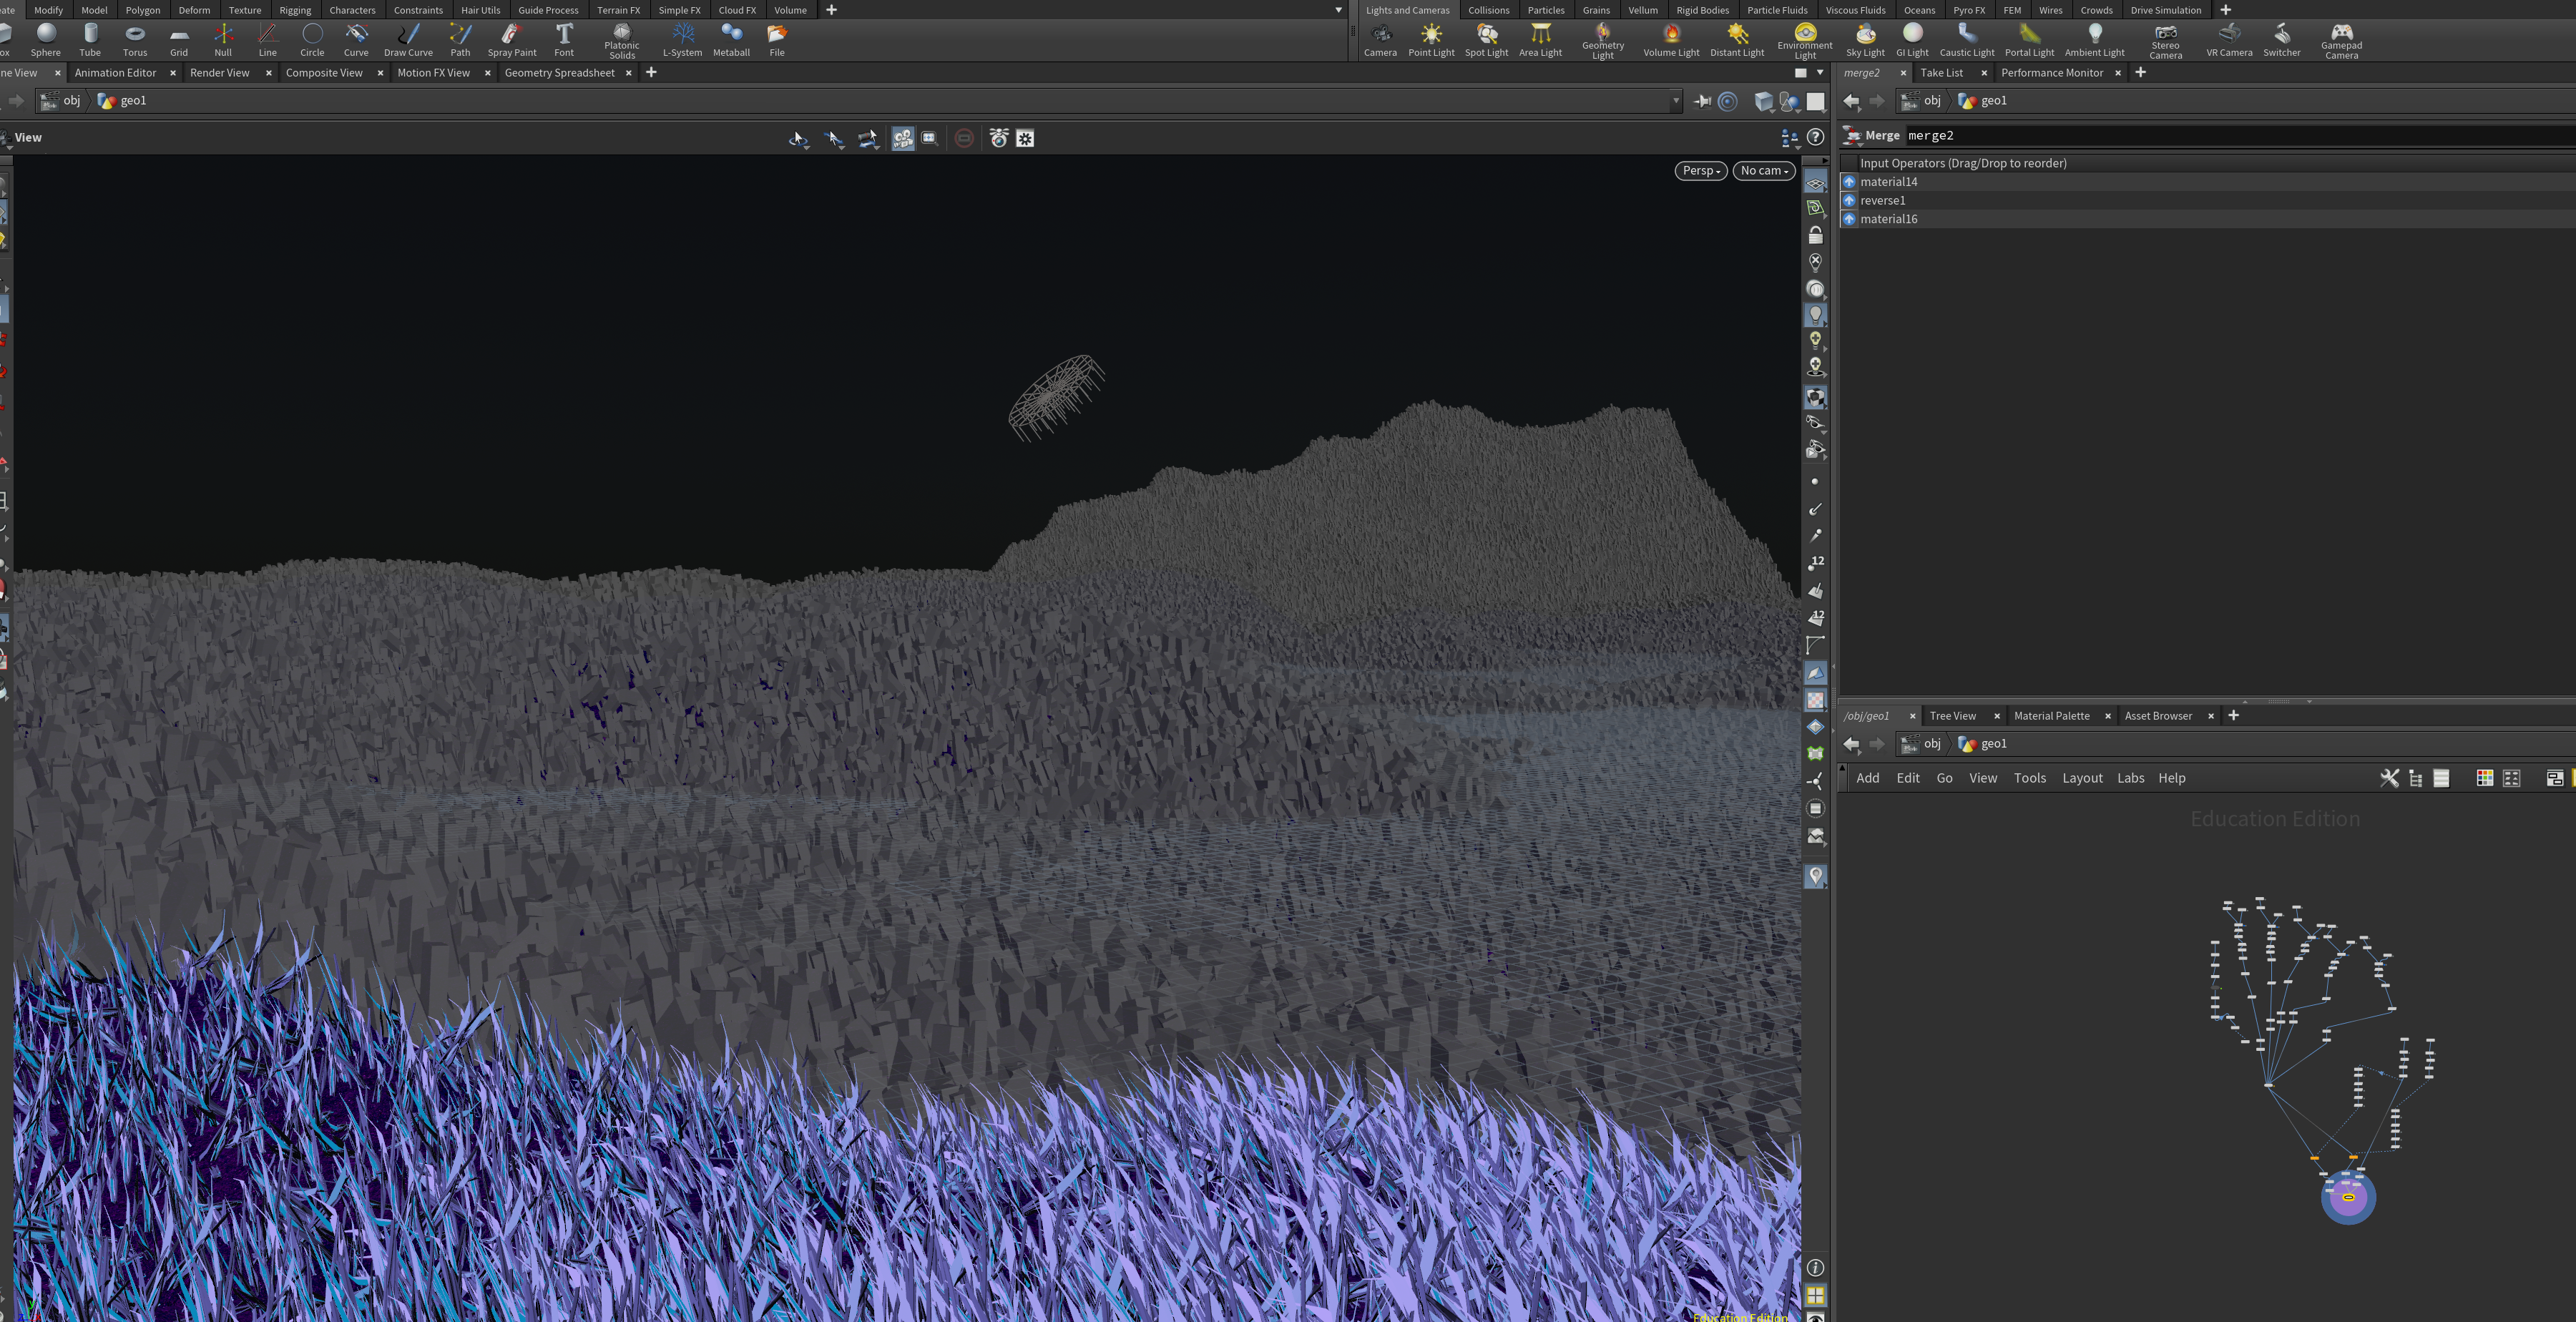This screenshot has width=2576, height=1322.
Task: Open the Persp viewport dropdown
Action: point(1701,171)
